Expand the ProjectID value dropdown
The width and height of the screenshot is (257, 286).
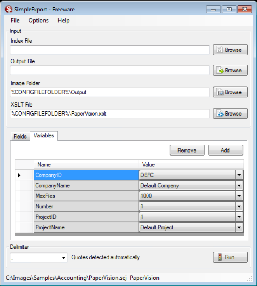(239, 217)
